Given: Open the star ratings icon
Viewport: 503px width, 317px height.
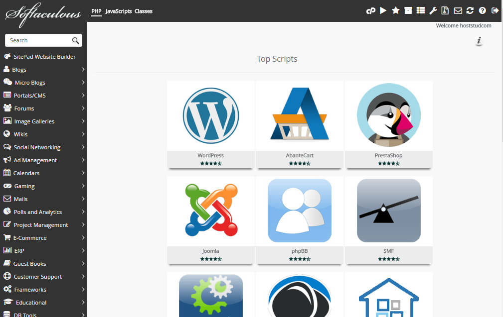Looking at the screenshot, I should 395,10.
